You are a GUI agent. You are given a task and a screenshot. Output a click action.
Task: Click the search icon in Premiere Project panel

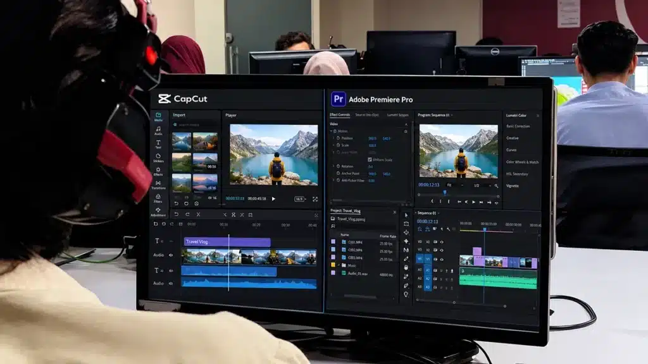333,226
